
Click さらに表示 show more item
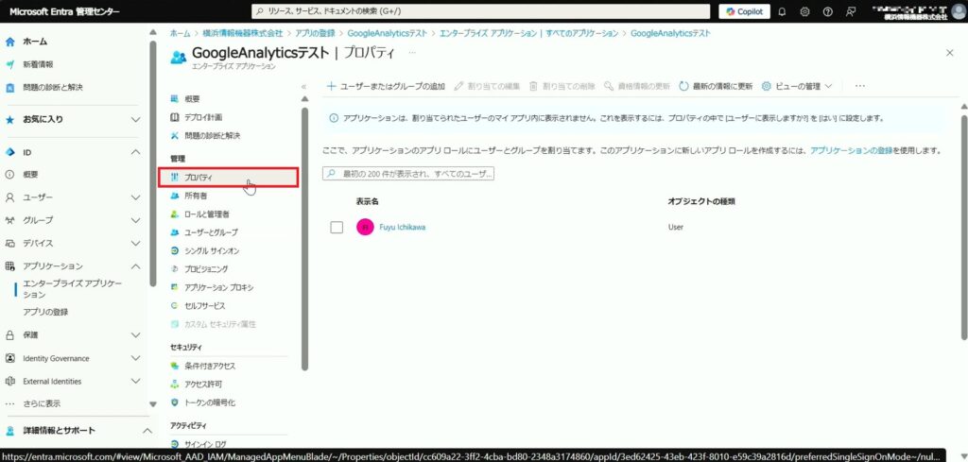pos(42,403)
